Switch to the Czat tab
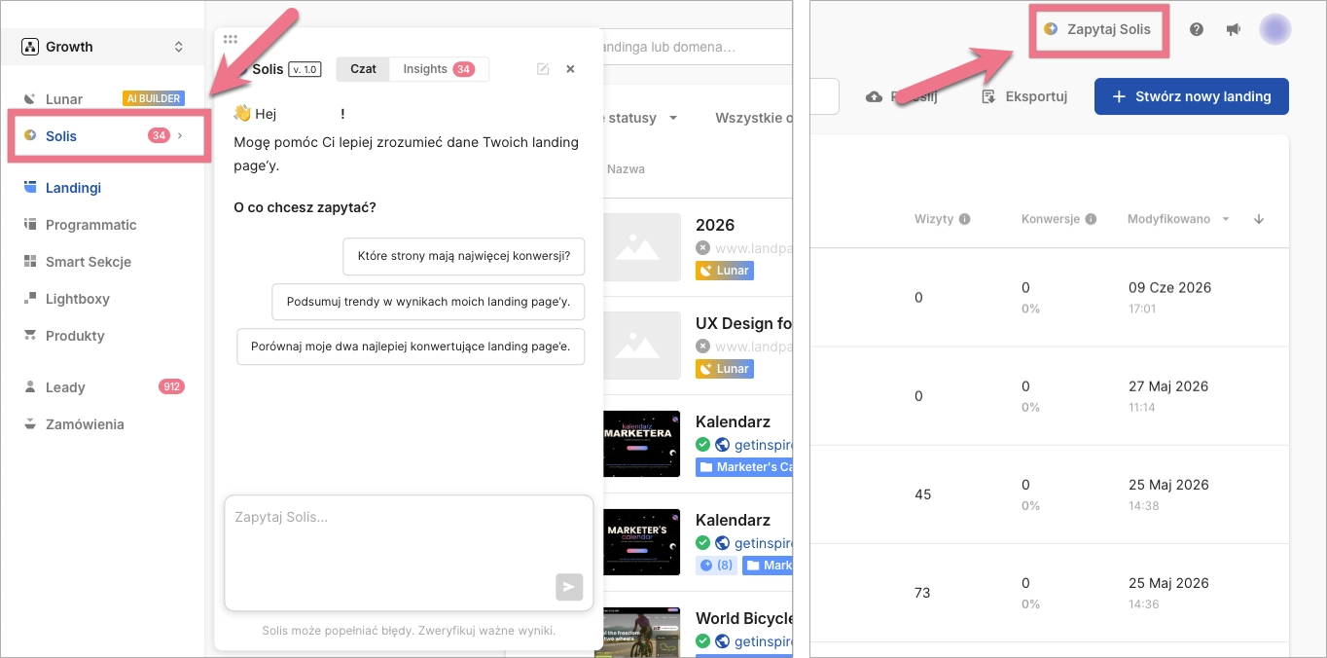The image size is (1327, 658). (x=363, y=69)
